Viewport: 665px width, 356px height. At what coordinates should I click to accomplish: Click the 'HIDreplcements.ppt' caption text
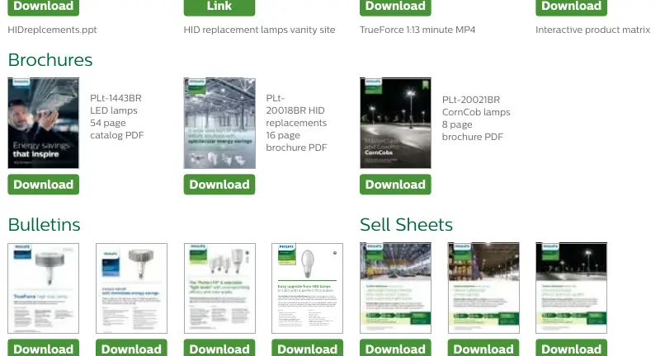click(52, 30)
